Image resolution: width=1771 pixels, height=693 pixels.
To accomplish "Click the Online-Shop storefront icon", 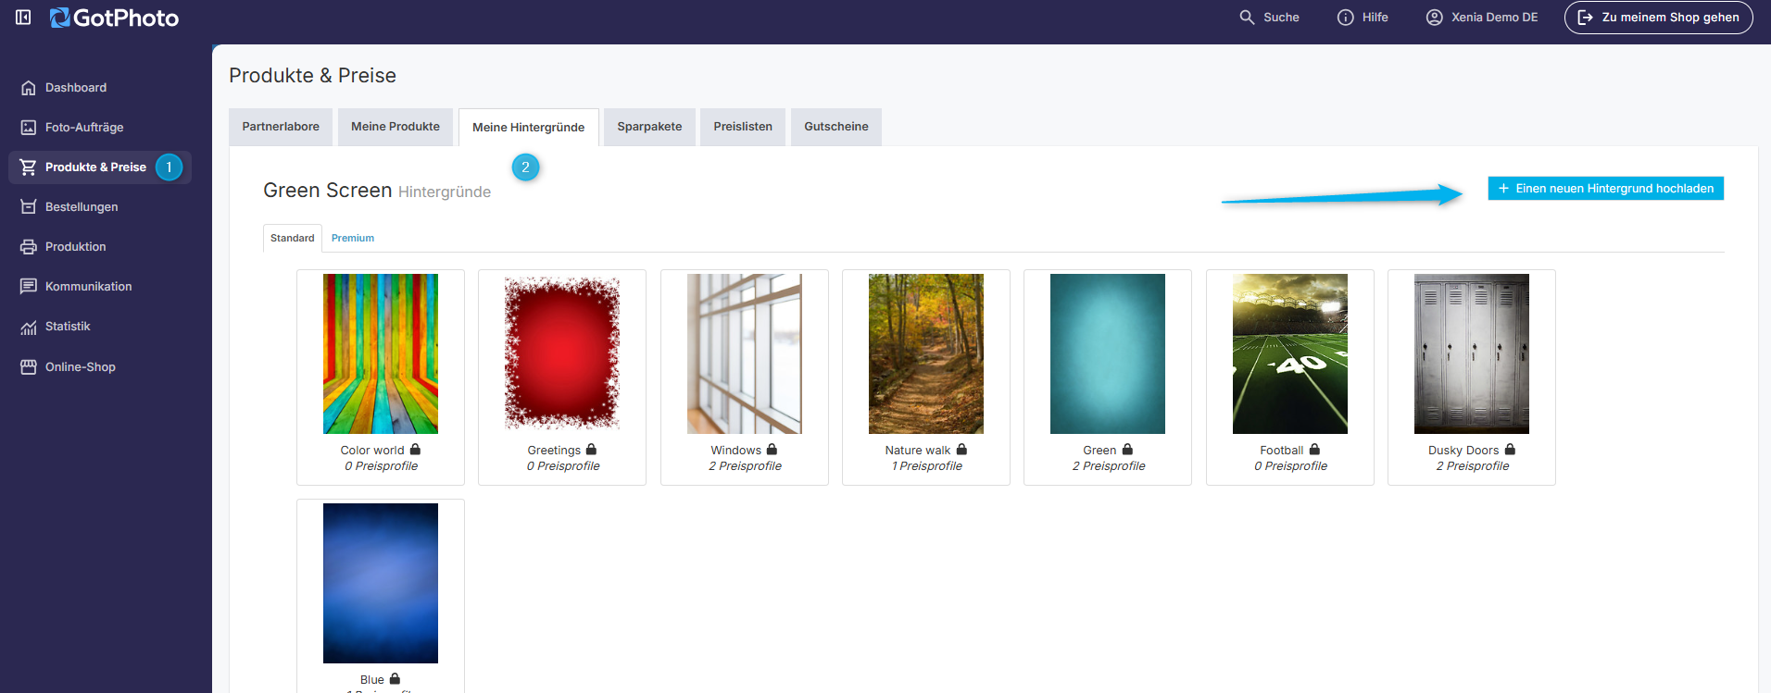I will [29, 367].
